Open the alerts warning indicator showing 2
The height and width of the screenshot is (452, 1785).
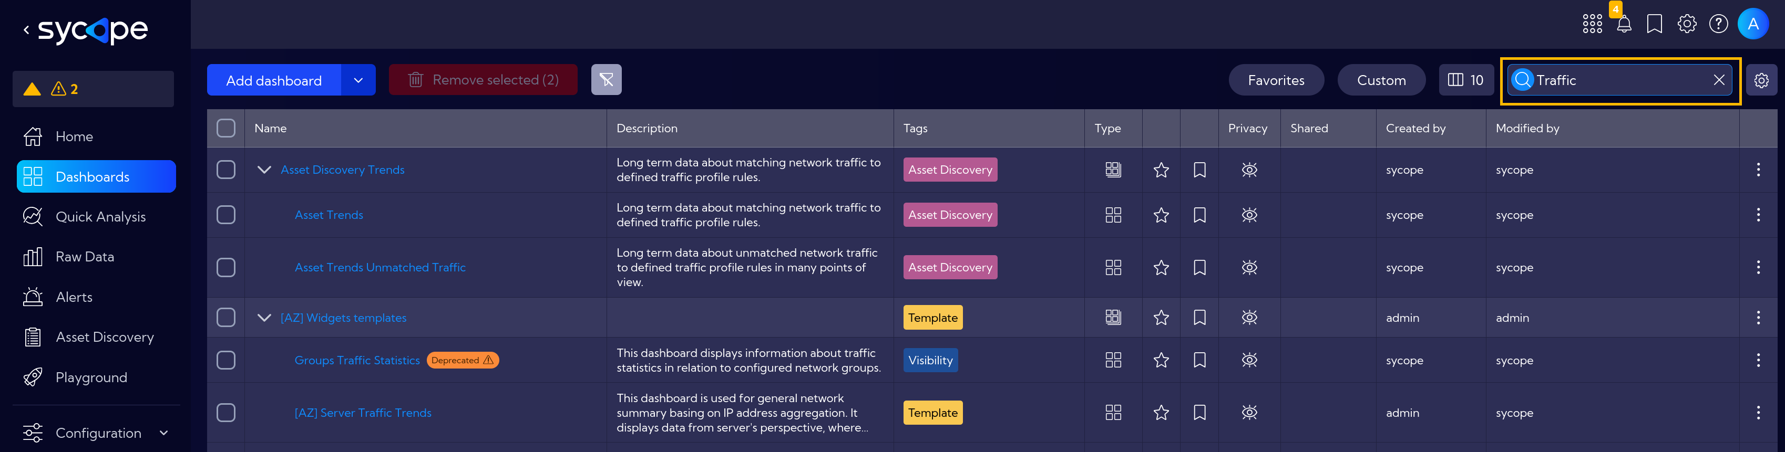[93, 89]
